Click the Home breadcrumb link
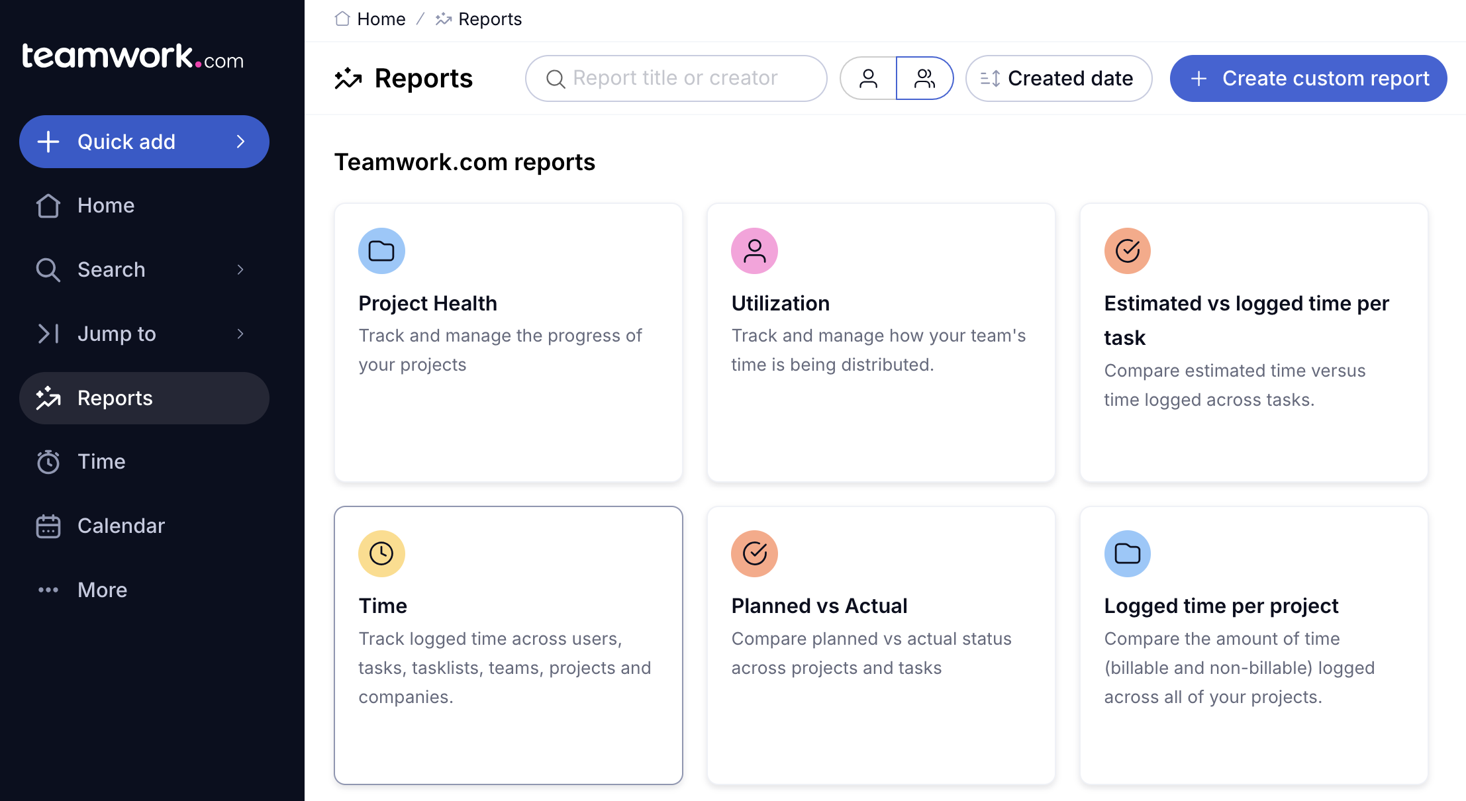Viewport: 1466px width, 801px height. 381,19
